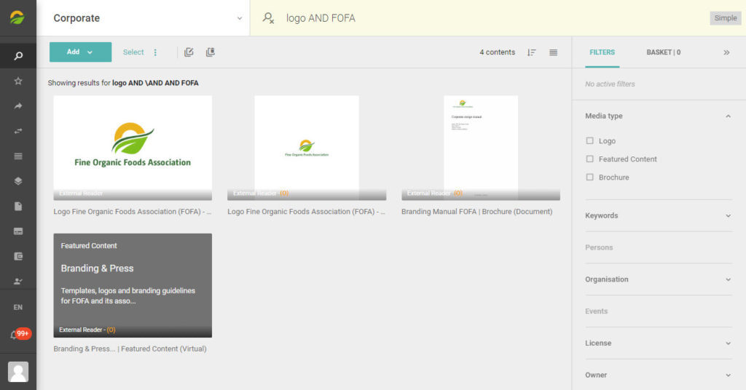Switch to the FILTERS tab
This screenshot has height=390, width=746.
point(602,52)
